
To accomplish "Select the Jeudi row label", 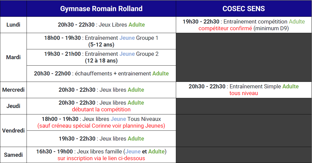I will pos(13,106).
